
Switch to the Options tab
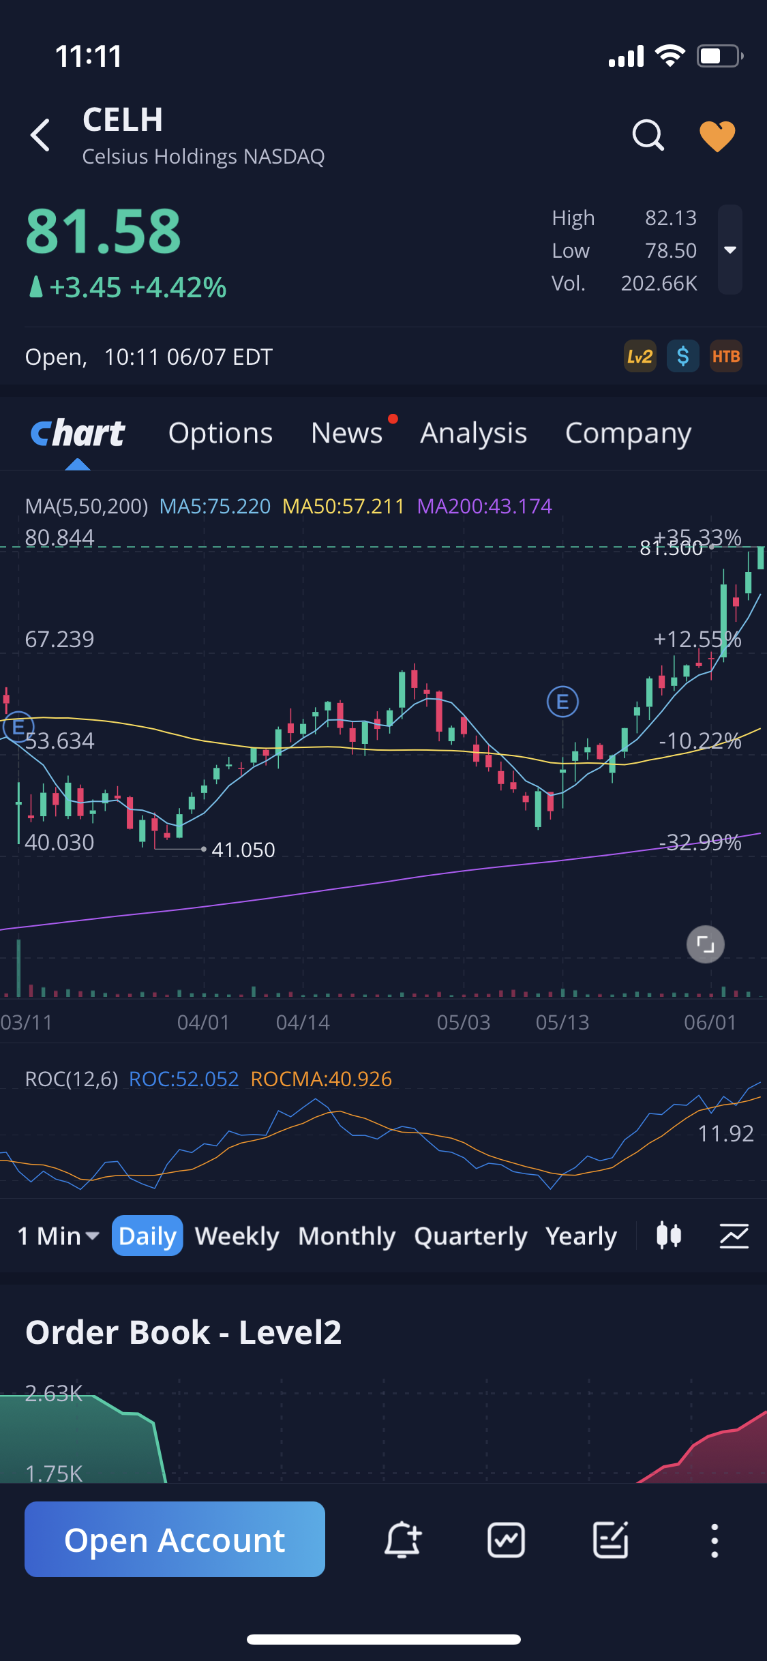click(220, 434)
